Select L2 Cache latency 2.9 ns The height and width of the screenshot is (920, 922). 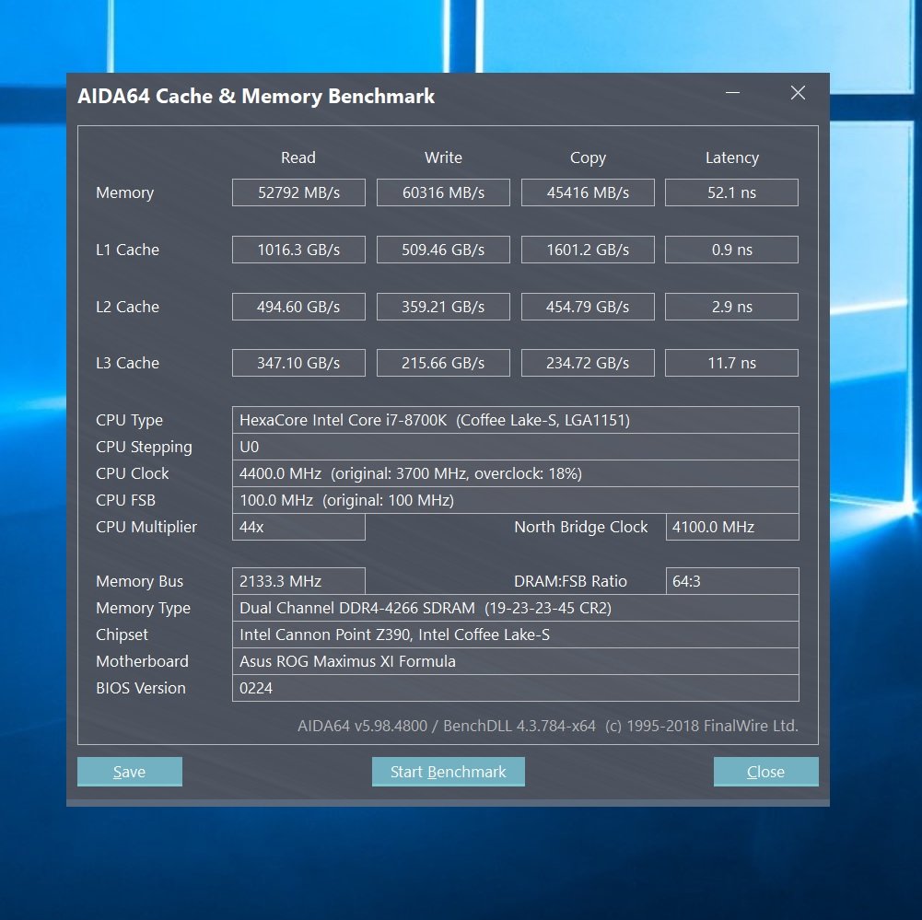point(731,307)
